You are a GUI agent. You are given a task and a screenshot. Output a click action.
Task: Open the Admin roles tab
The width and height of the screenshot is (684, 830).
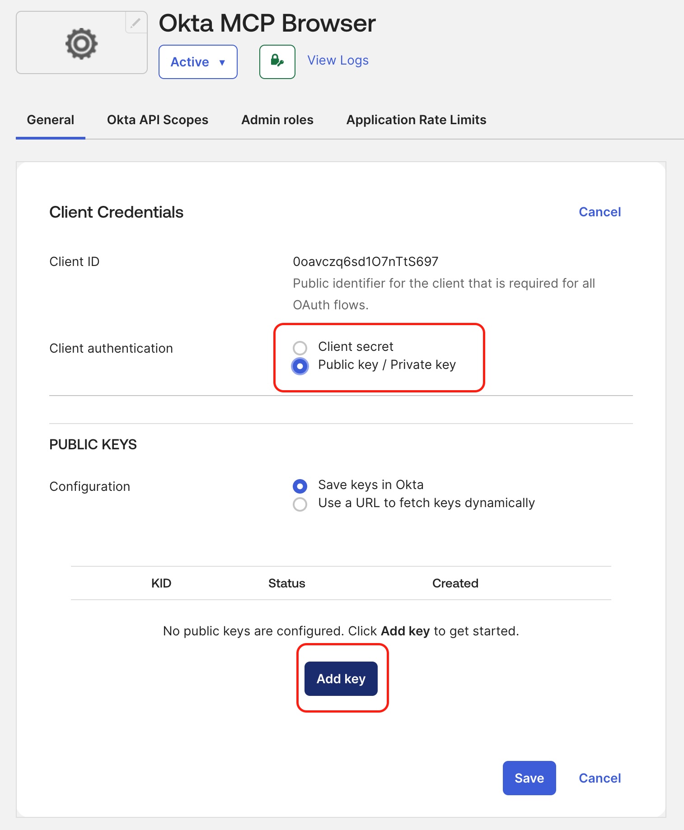tap(277, 120)
